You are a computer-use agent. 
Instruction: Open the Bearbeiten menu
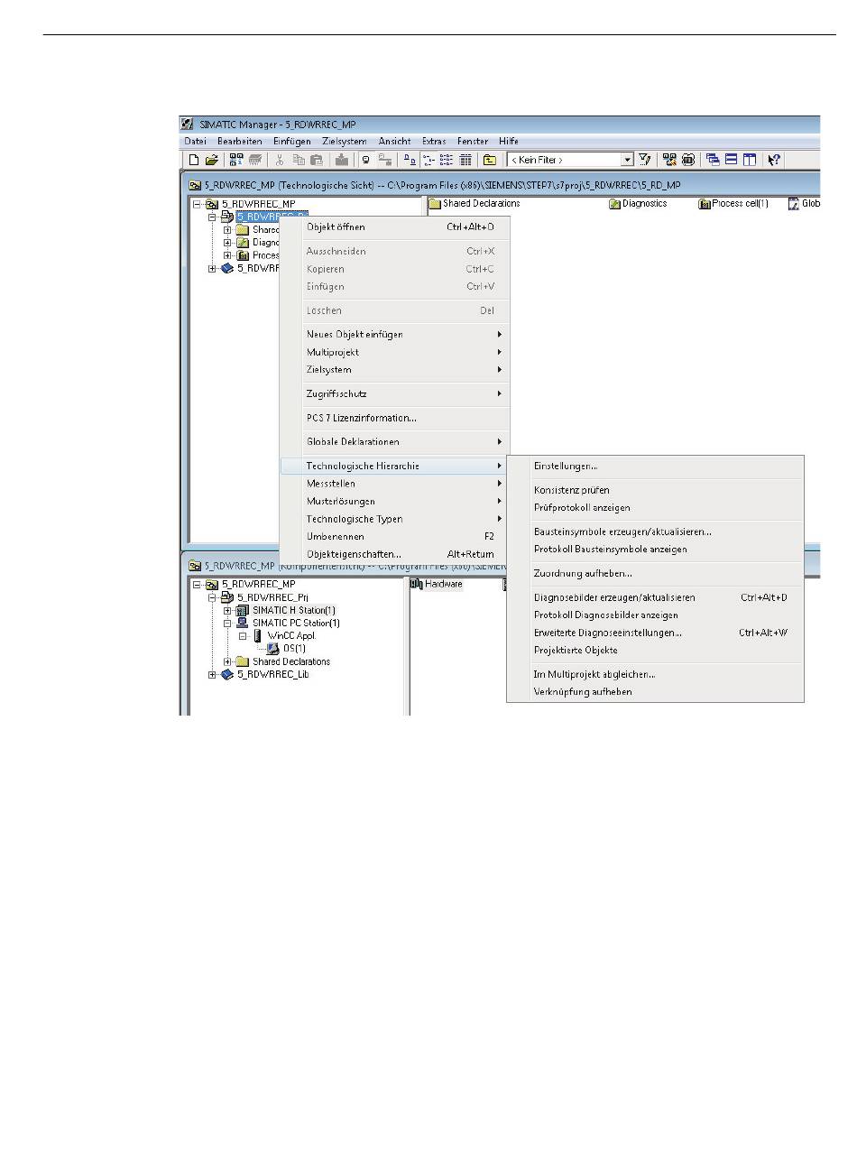click(240, 142)
